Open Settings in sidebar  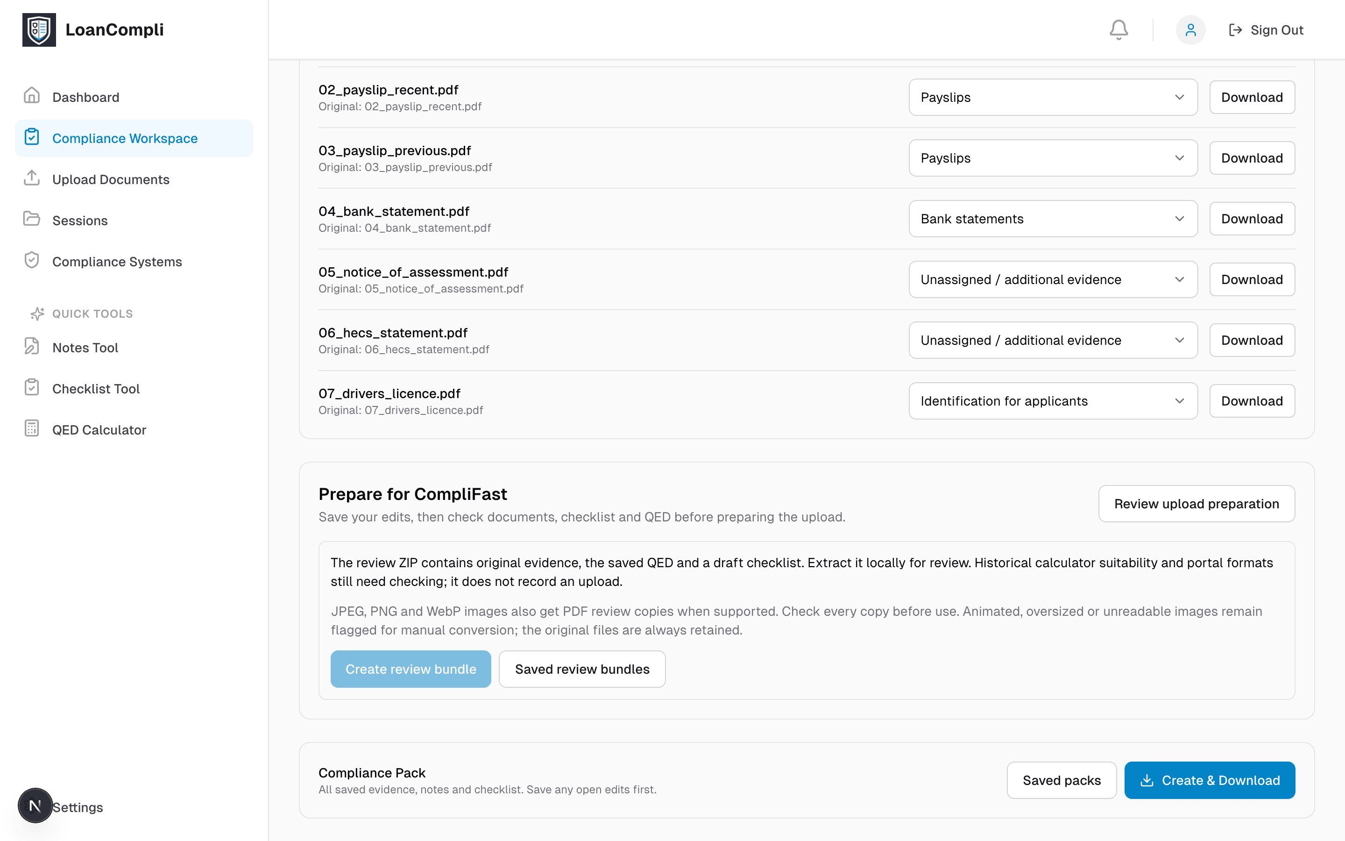(x=78, y=807)
